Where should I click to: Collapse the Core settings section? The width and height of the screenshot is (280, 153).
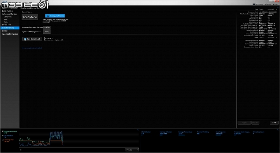276,9
